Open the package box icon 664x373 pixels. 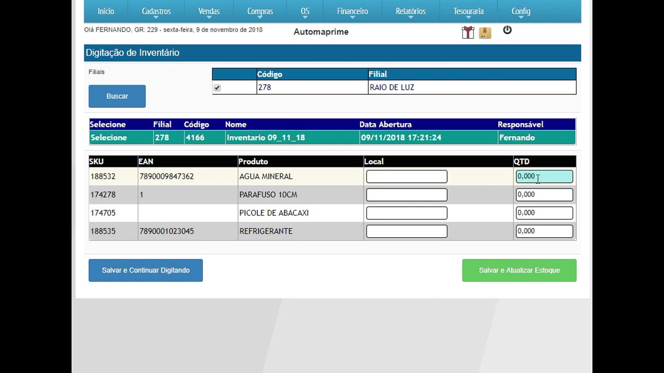485,33
